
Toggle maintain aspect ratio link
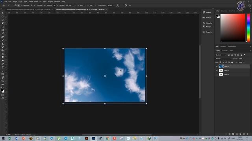click(54, 5)
